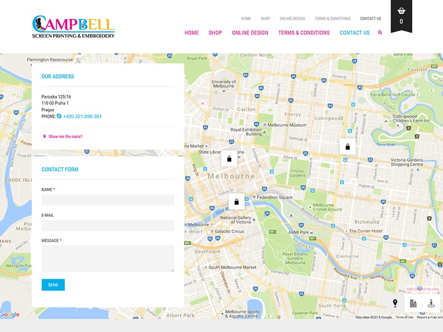Open HOME in the small top menu
Screen dimensions: 443x332
click(246, 19)
